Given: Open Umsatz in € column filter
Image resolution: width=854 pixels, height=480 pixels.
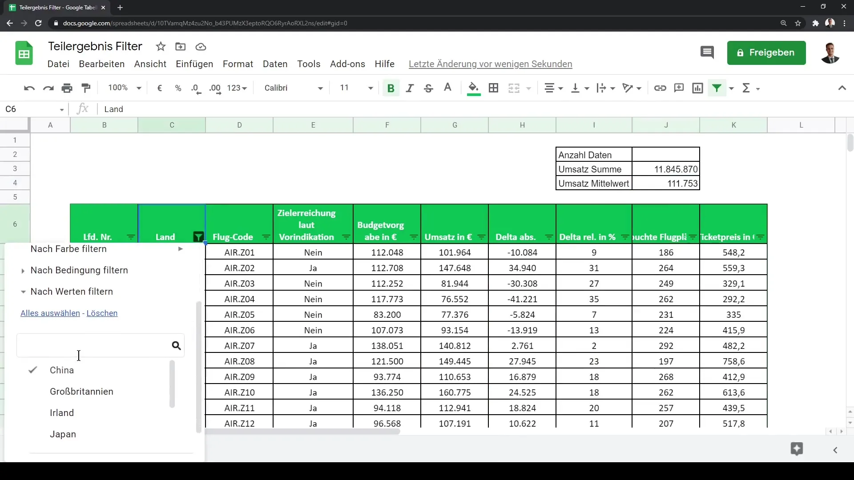Looking at the screenshot, I should [x=481, y=237].
